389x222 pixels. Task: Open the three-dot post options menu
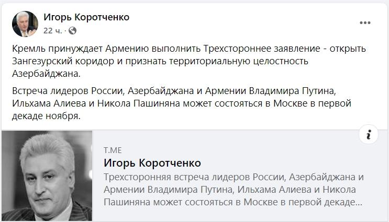365,23
